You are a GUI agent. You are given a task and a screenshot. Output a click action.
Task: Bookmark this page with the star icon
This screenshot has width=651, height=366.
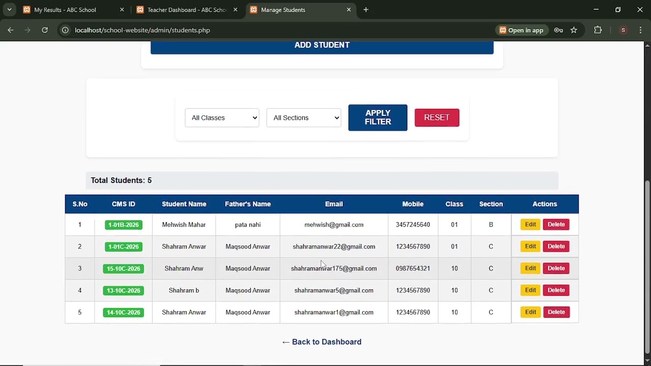pyautogui.click(x=574, y=30)
